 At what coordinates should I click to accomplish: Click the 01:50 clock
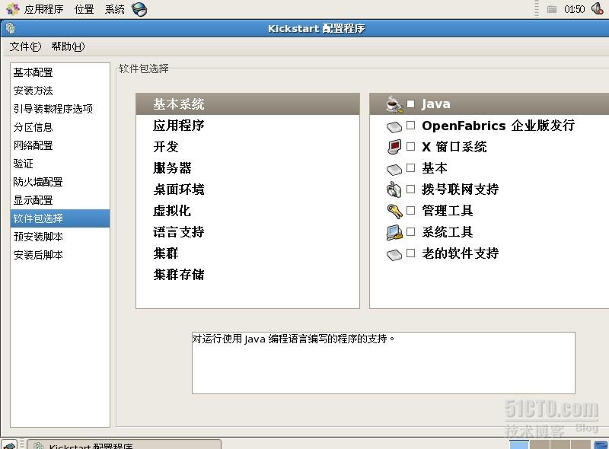(x=575, y=9)
